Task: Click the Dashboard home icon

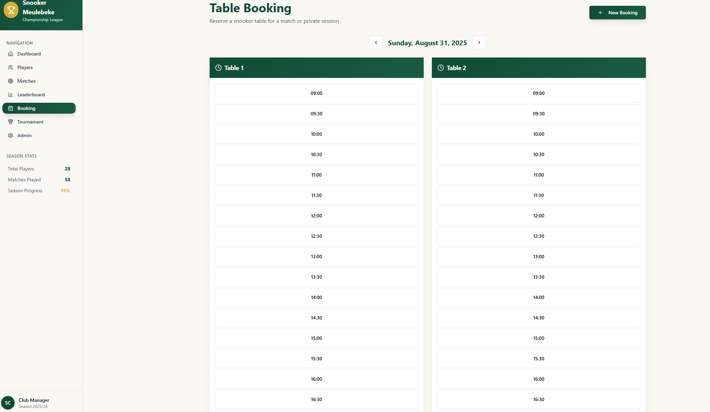Action: click(x=11, y=54)
